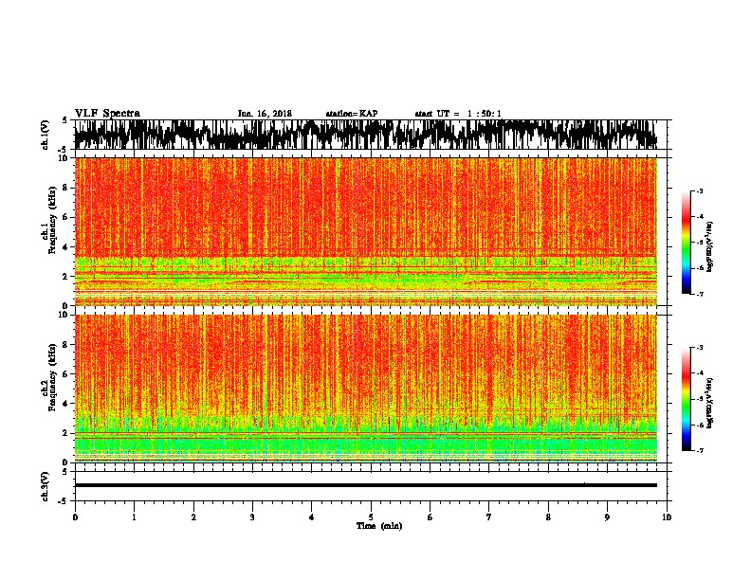The image size is (751, 580).
Task: Click the "-7" label on ch.2 colorbar
Action: 700,451
